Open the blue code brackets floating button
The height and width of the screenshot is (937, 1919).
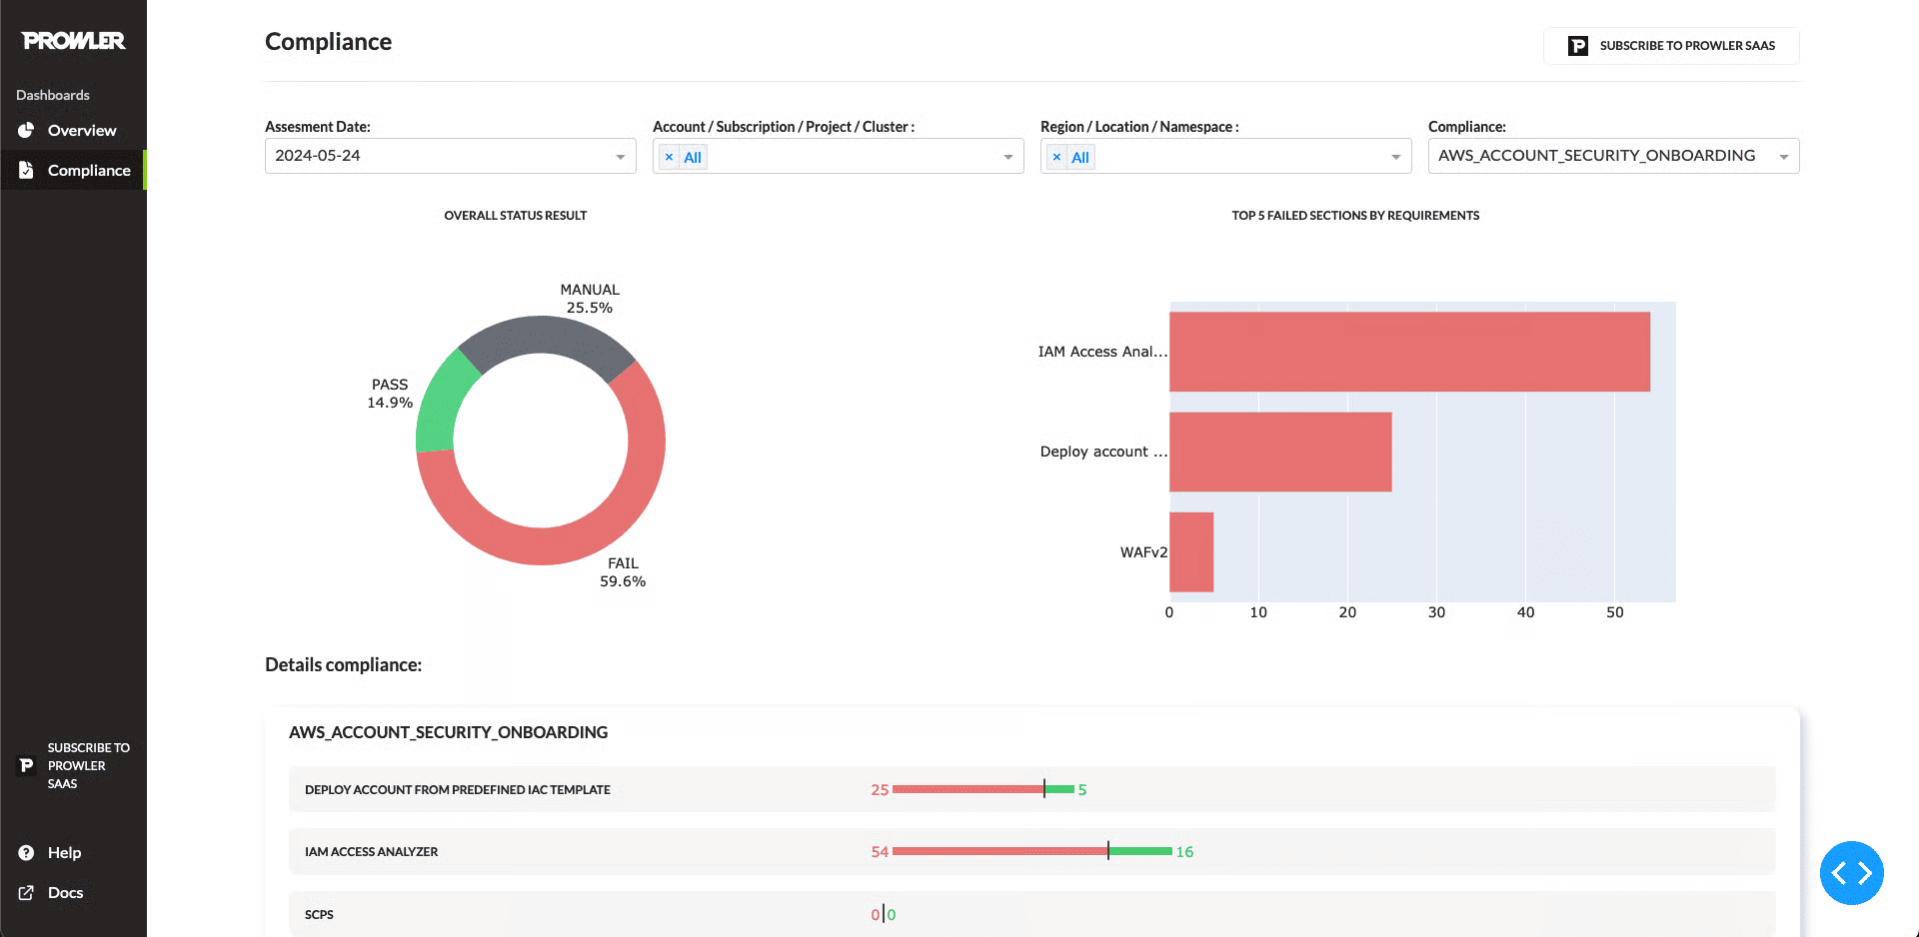coord(1851,873)
